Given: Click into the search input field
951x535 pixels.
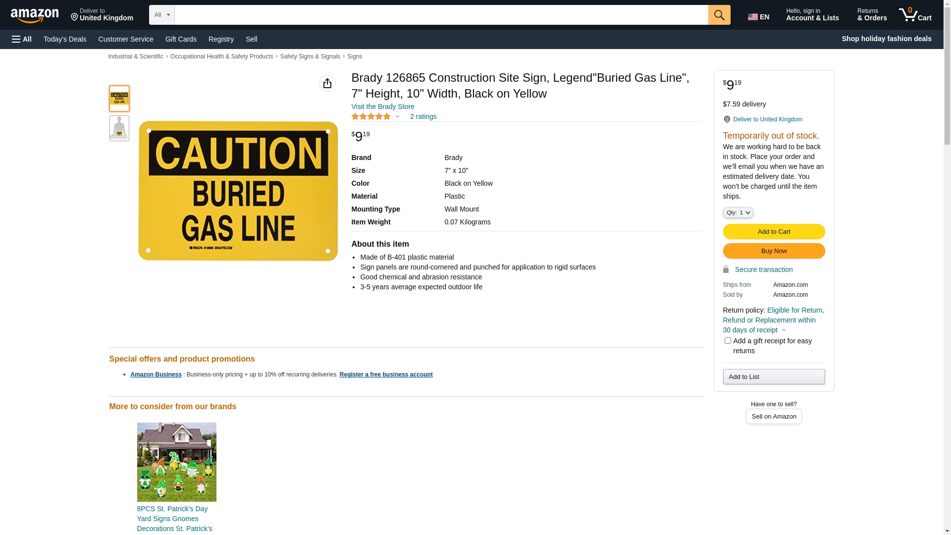Looking at the screenshot, I should tap(441, 15).
